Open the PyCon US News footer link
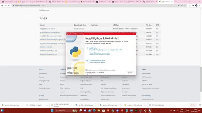Screen dimensions: 202x113 147,84
